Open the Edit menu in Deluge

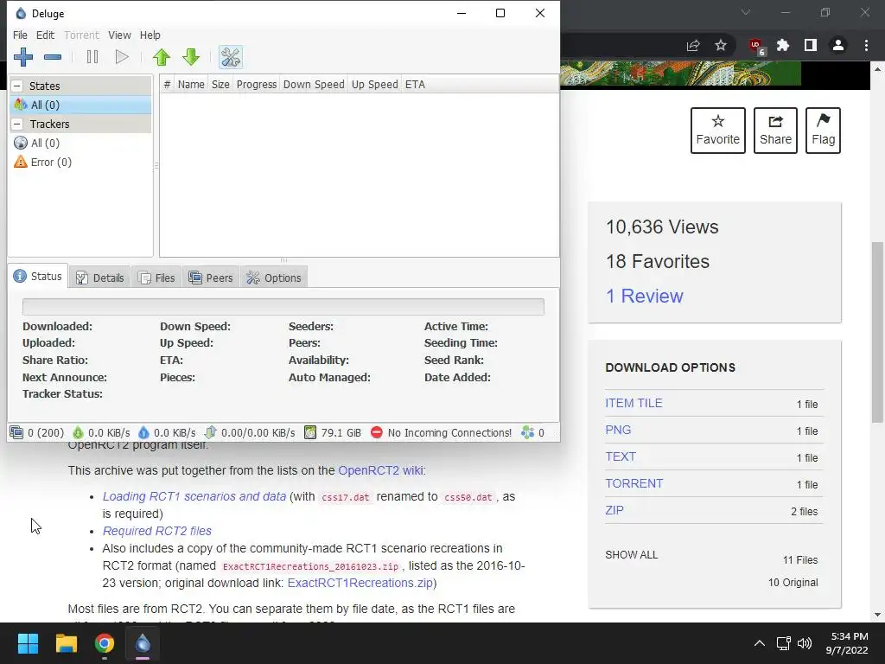click(x=45, y=35)
